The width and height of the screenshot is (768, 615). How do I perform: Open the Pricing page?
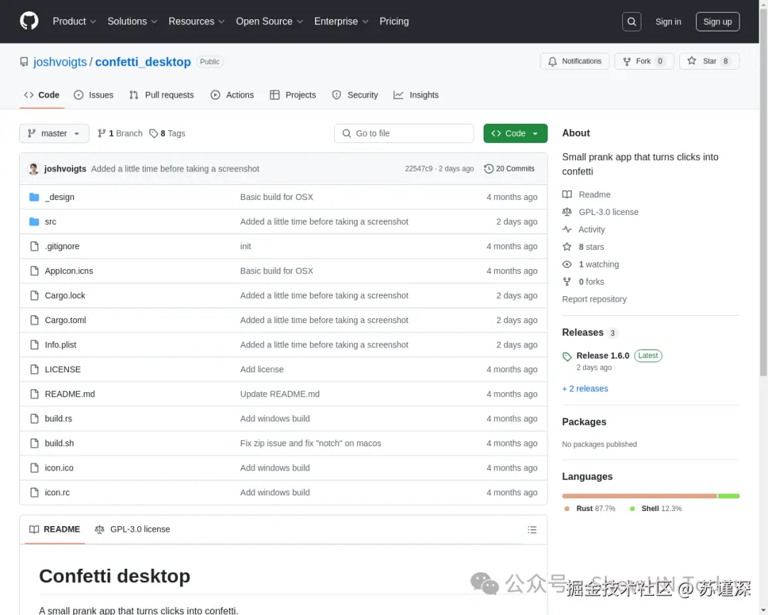pos(394,21)
